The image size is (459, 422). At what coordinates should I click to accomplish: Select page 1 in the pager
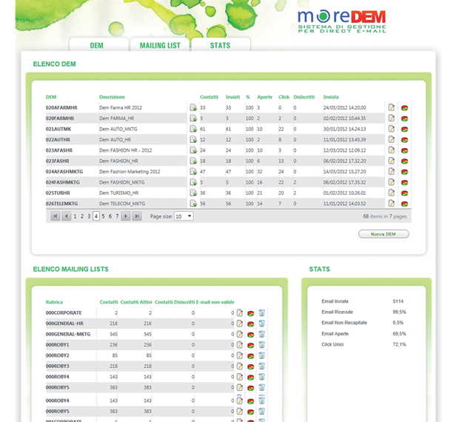pos(75,216)
